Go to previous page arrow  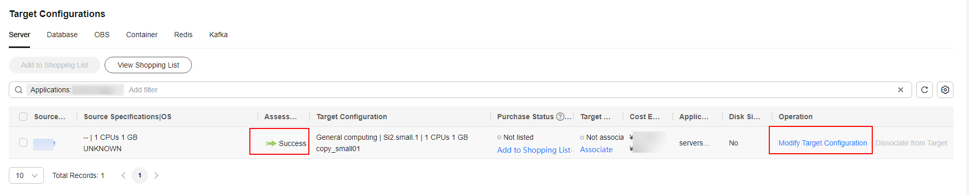tap(123, 175)
